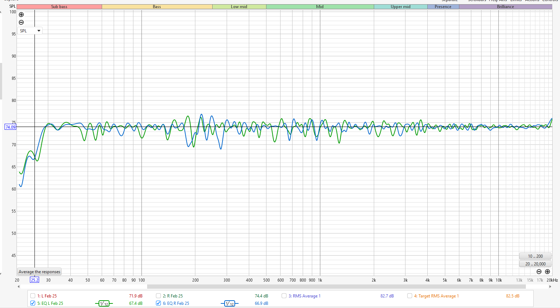The width and height of the screenshot is (560, 308).
Task: Zoom in the horizontal frequency axis
Action: [547, 272]
